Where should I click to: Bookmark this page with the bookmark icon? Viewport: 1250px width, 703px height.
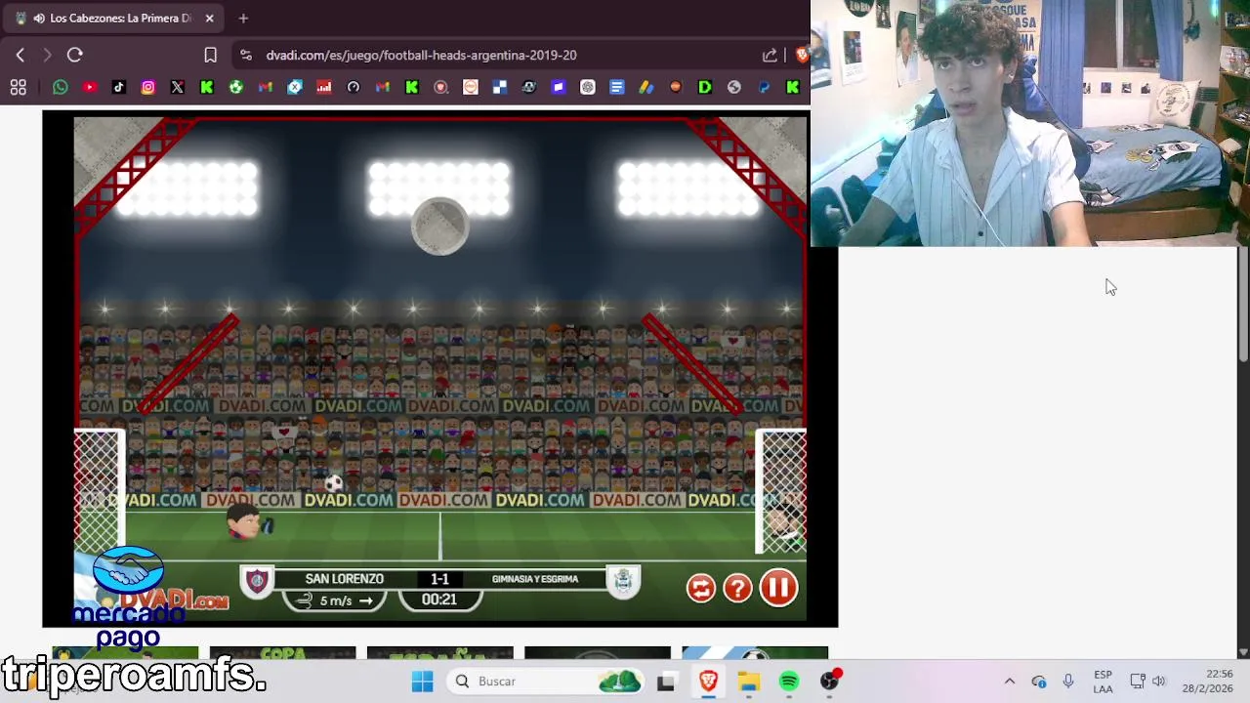(210, 56)
